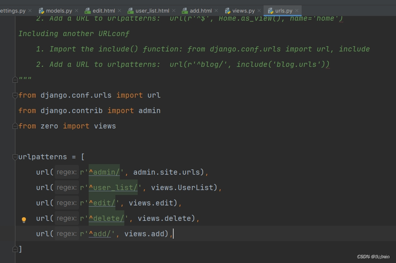This screenshot has width=396, height=263.
Task: Close the views.py editor tab
Action: coord(259,11)
